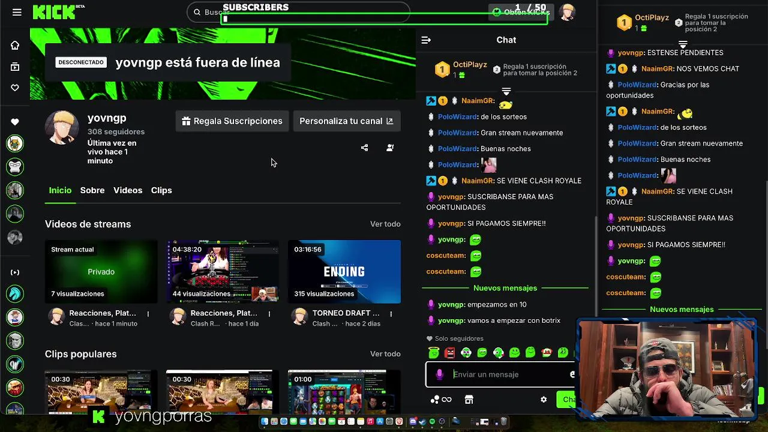Share the yovngp channel via share icon
Image resolution: width=768 pixels, height=432 pixels.
coord(364,148)
